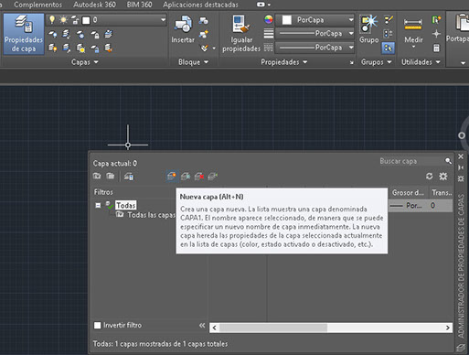The width and height of the screenshot is (469, 355).
Task: Open the PorCapa object color dropdown
Action: (351, 20)
